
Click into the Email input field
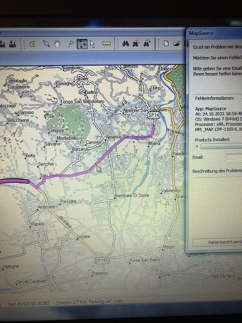[234, 158]
